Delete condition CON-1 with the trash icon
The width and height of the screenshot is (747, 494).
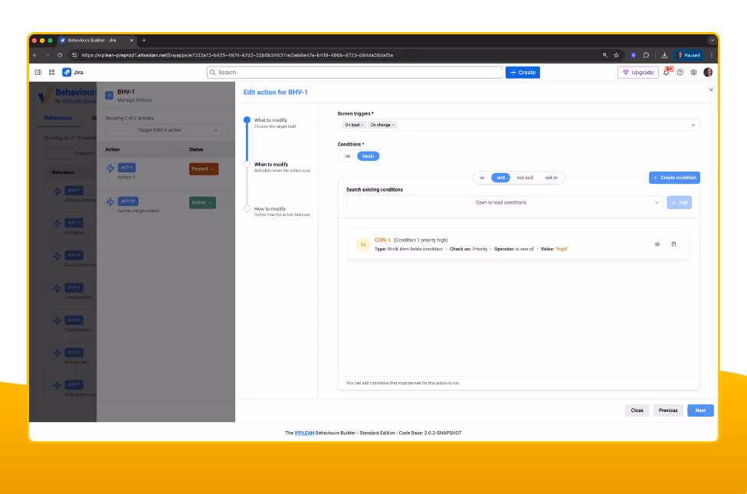673,244
